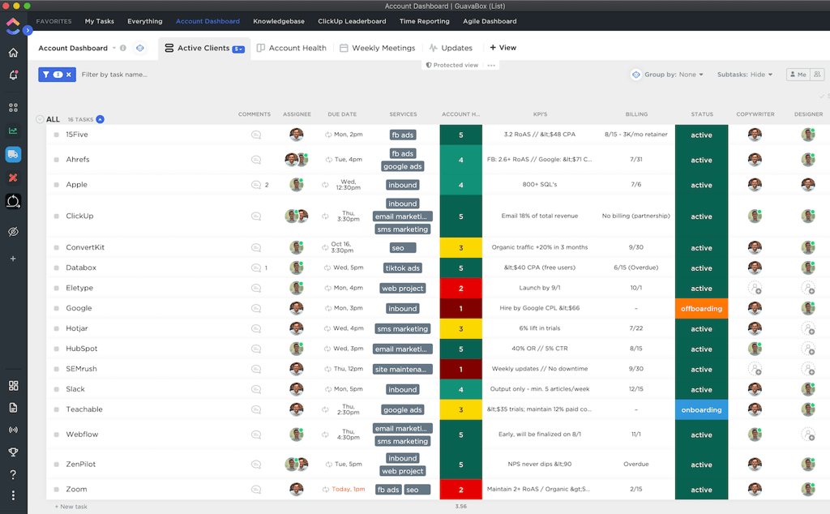Open the circular arrows space icon
The height and width of the screenshot is (514, 830).
click(x=13, y=201)
